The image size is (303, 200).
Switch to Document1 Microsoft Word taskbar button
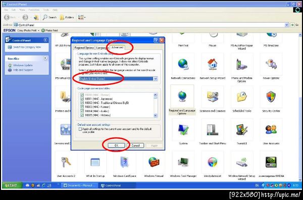pyautogui.click(x=80, y=185)
